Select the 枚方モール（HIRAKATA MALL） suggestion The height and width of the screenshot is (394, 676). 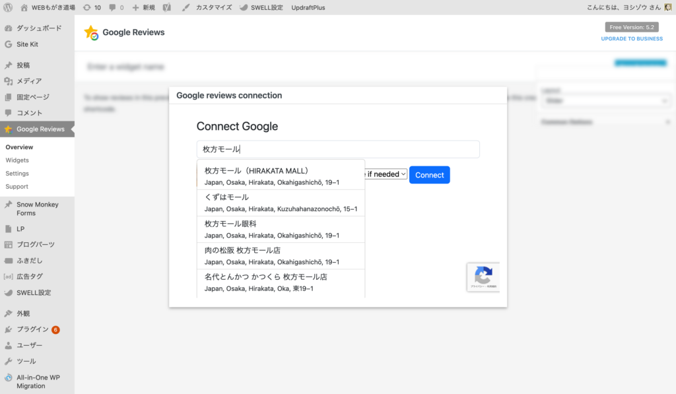tap(281, 176)
